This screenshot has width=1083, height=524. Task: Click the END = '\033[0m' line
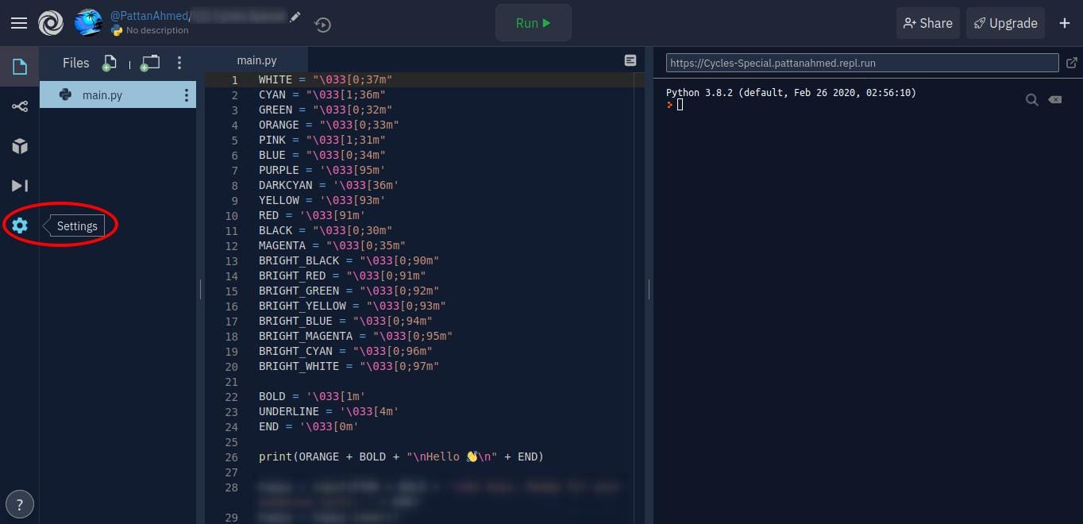click(309, 427)
